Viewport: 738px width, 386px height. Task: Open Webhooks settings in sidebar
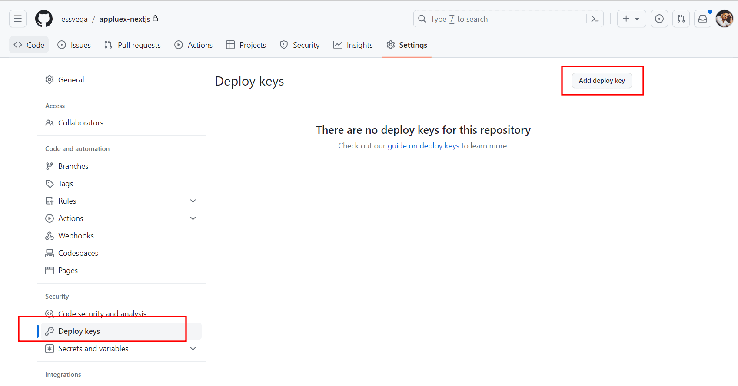click(76, 236)
